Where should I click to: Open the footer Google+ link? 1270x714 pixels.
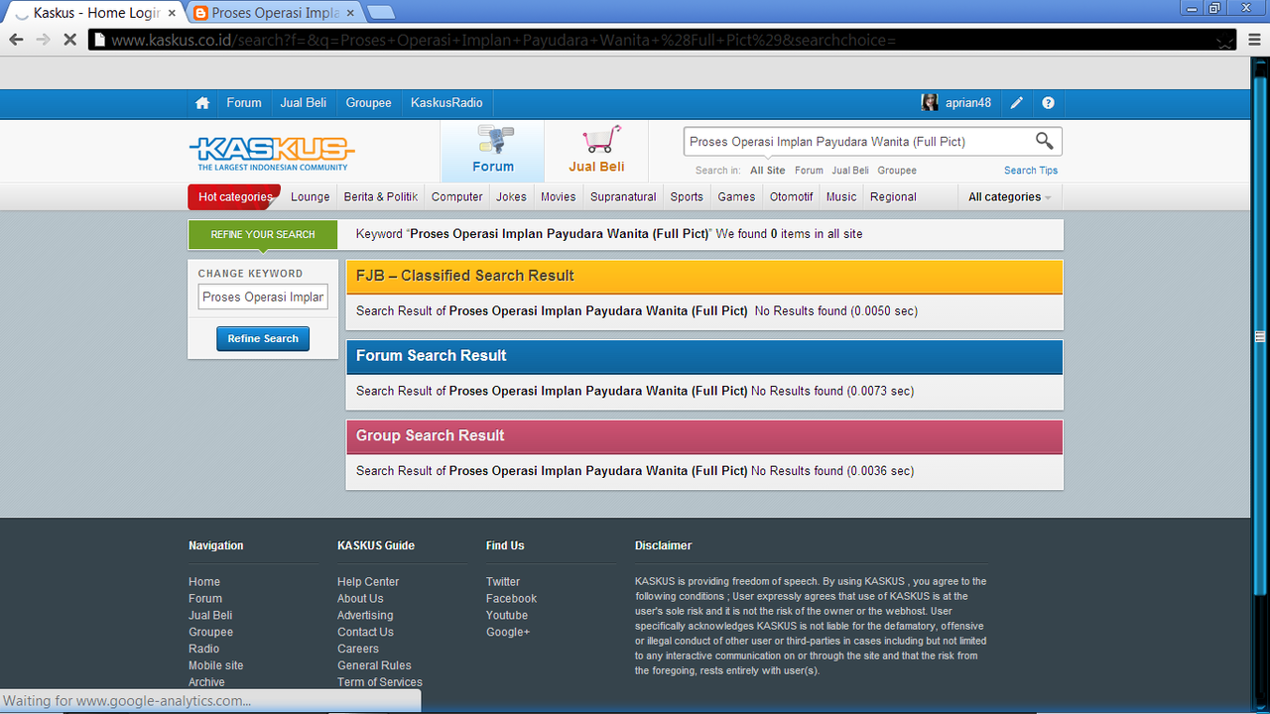tap(508, 632)
